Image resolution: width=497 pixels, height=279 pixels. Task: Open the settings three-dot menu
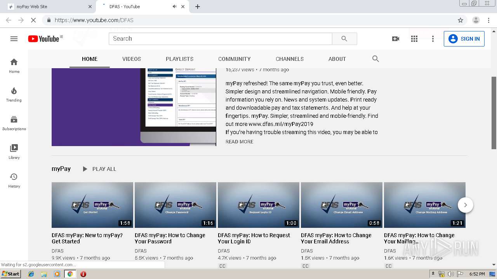[433, 39]
